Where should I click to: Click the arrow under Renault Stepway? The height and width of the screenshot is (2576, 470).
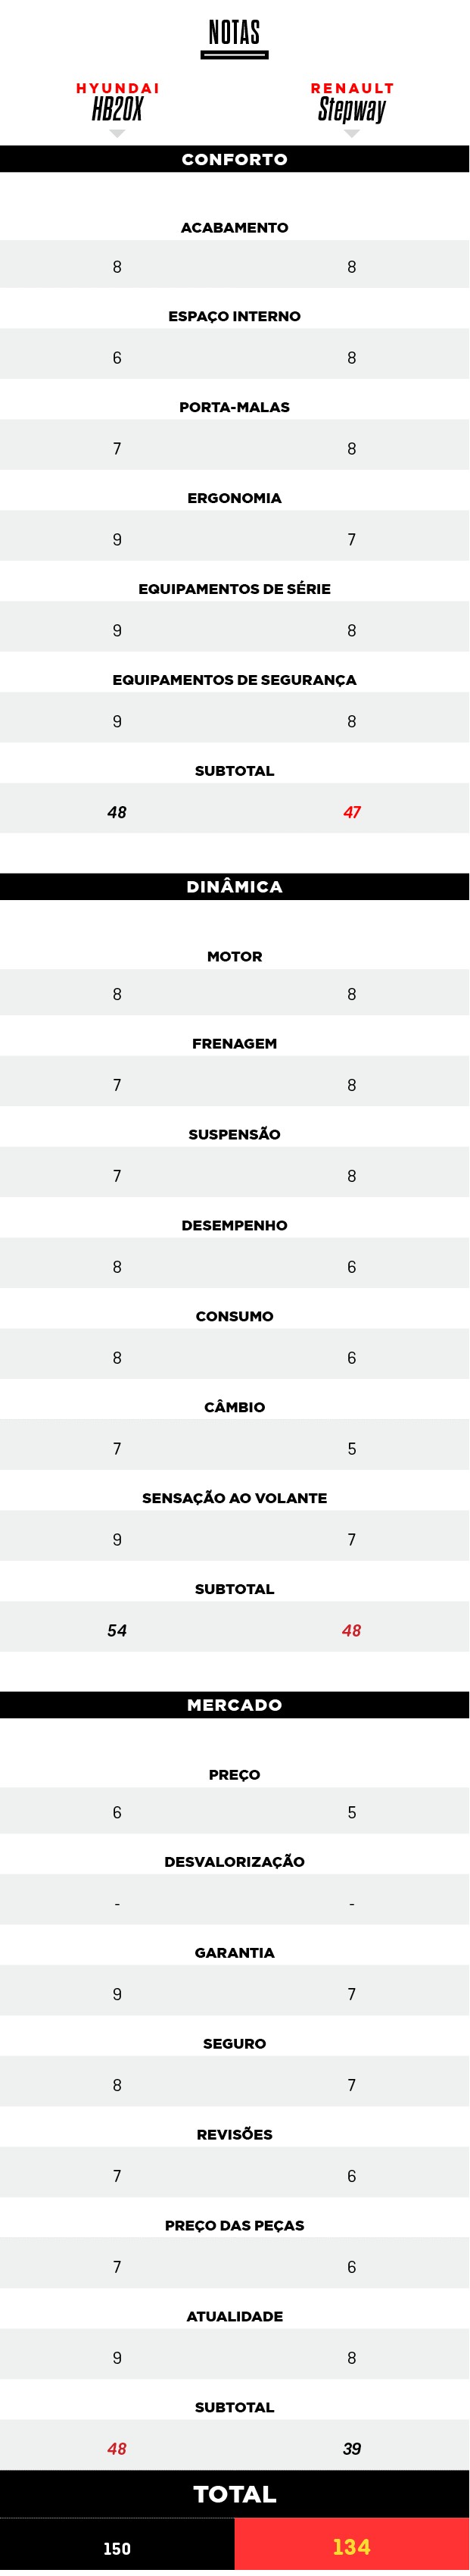(351, 133)
